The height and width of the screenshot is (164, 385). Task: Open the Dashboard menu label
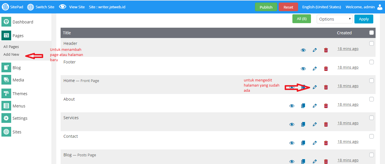pos(23,22)
